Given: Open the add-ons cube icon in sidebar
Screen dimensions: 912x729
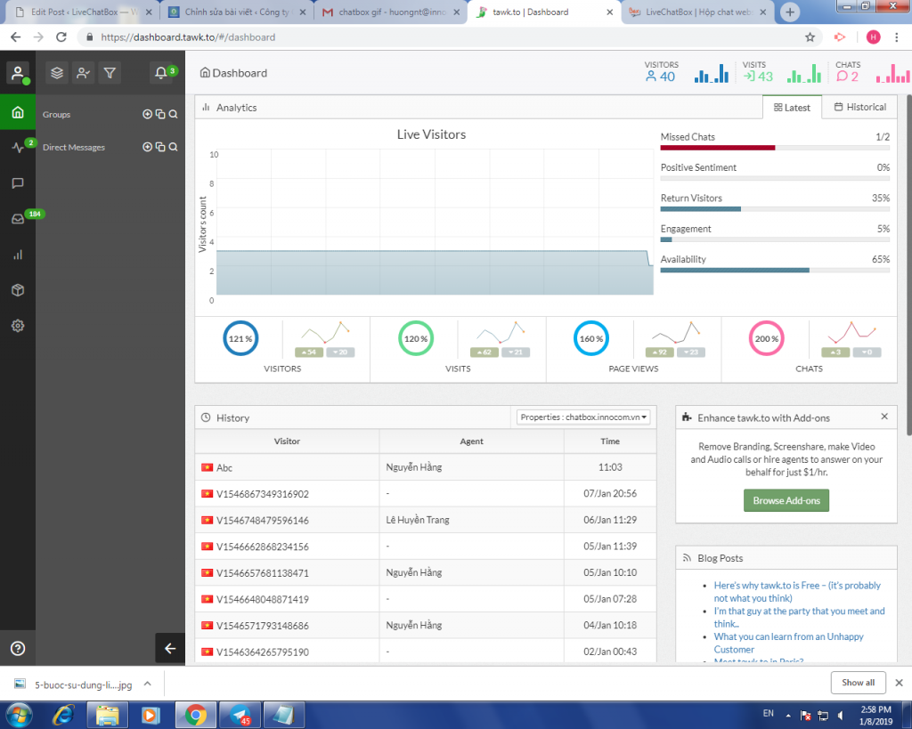Looking at the screenshot, I should tap(18, 290).
